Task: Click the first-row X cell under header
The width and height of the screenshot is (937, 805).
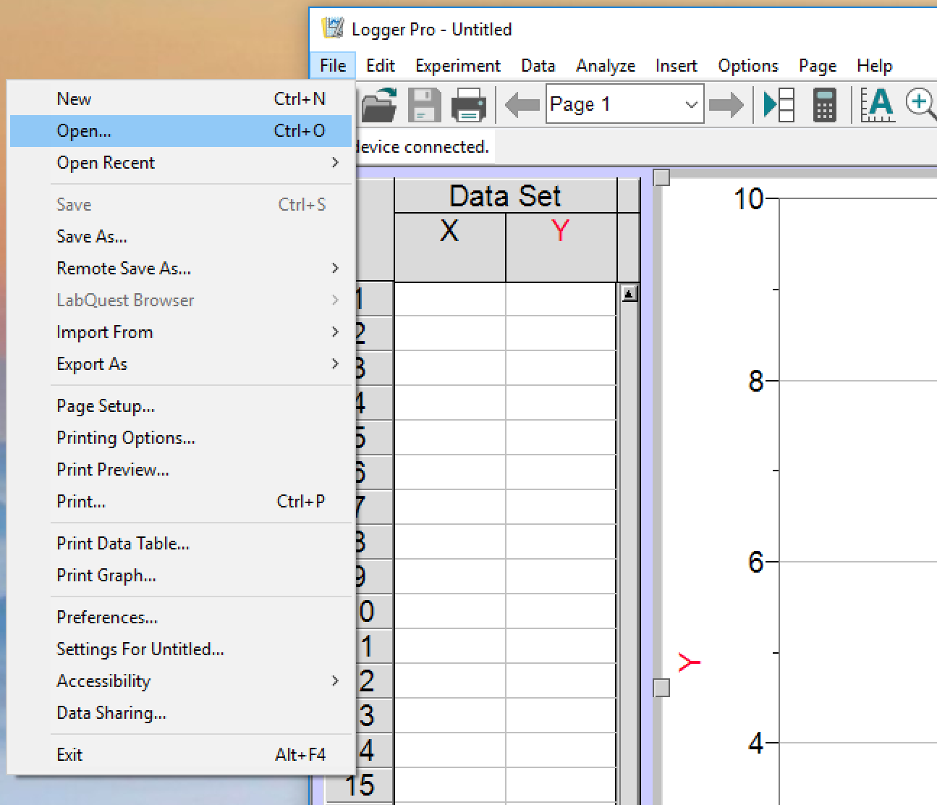Action: 450,299
